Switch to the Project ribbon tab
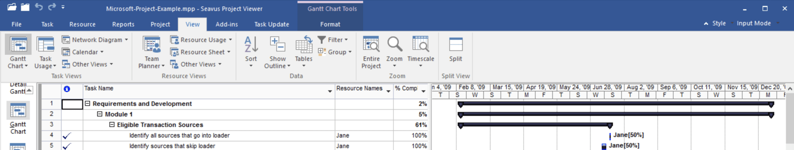The width and height of the screenshot is (794, 150). 160,24
